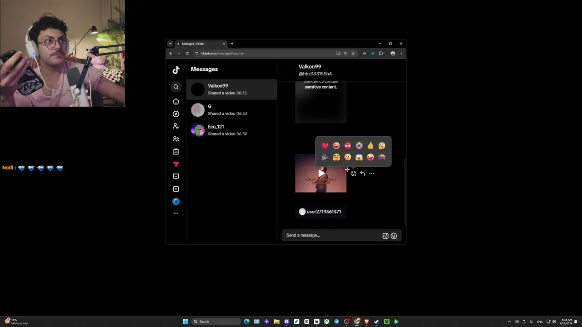Open the date and time clock
This screenshot has height=327, width=582.
(x=567, y=322)
